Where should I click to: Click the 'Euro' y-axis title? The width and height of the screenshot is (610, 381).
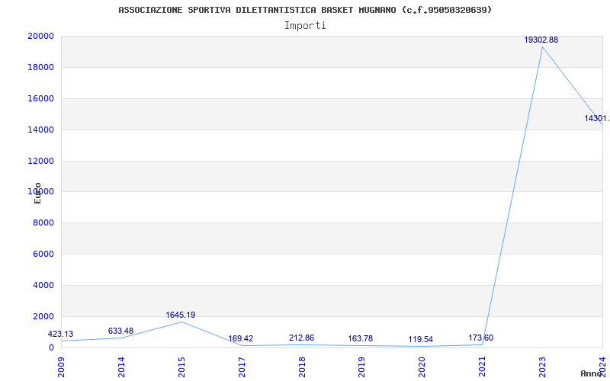37,193
